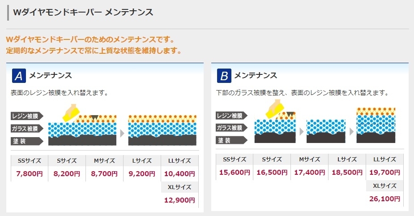Click the SSサイズ 7,800円 price cell
Image resolution: width=414 pixels, height=216 pixels.
point(30,168)
